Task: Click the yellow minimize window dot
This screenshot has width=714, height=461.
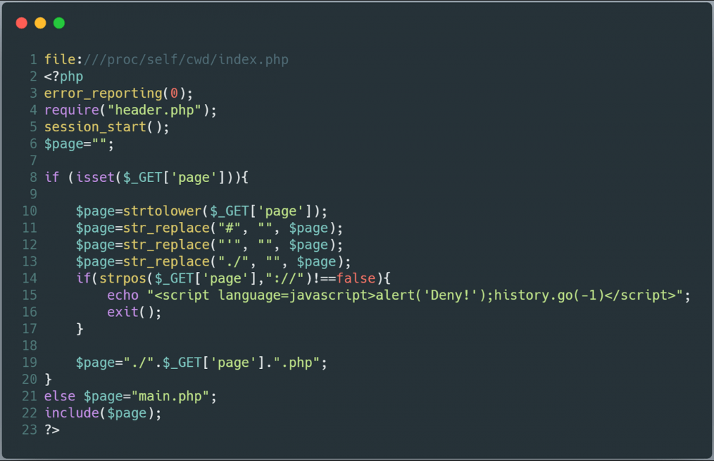Action: 41,23
